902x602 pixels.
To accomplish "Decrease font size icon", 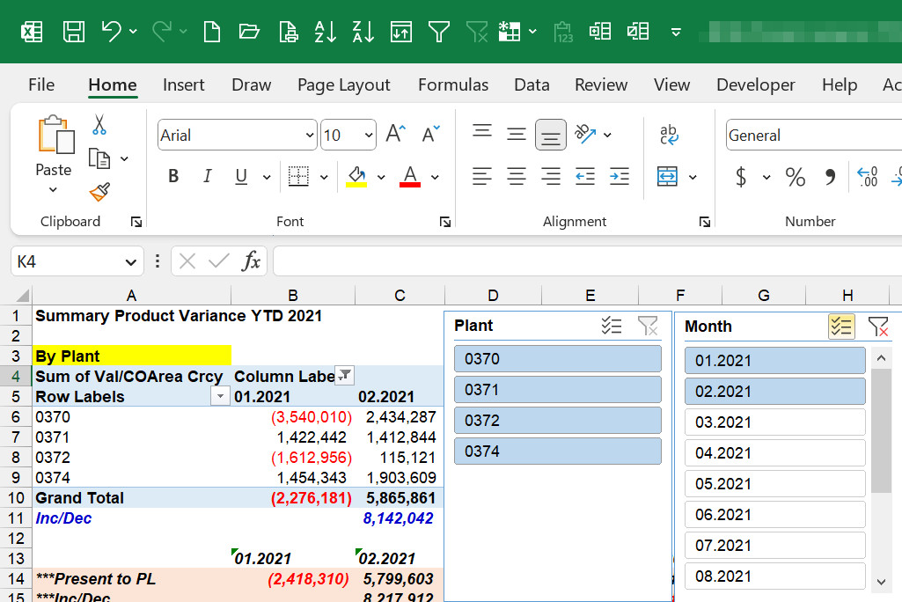I will pyautogui.click(x=430, y=134).
